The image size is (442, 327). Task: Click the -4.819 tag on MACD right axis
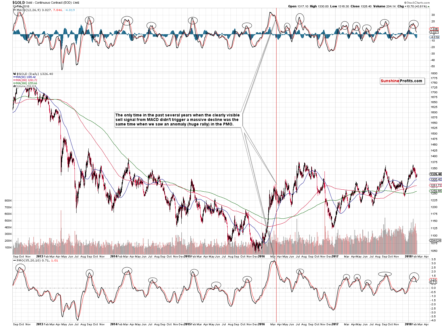434,37
